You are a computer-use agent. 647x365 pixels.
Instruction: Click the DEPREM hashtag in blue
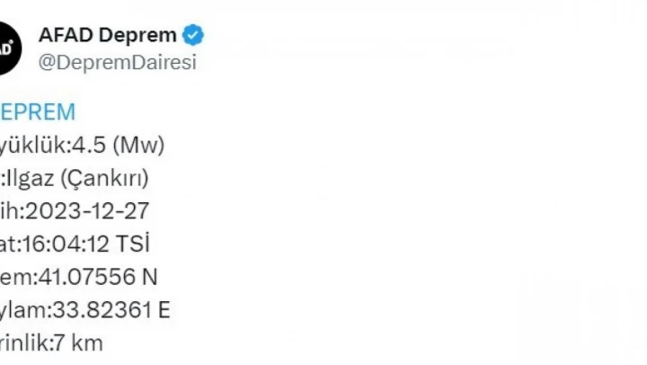38,112
